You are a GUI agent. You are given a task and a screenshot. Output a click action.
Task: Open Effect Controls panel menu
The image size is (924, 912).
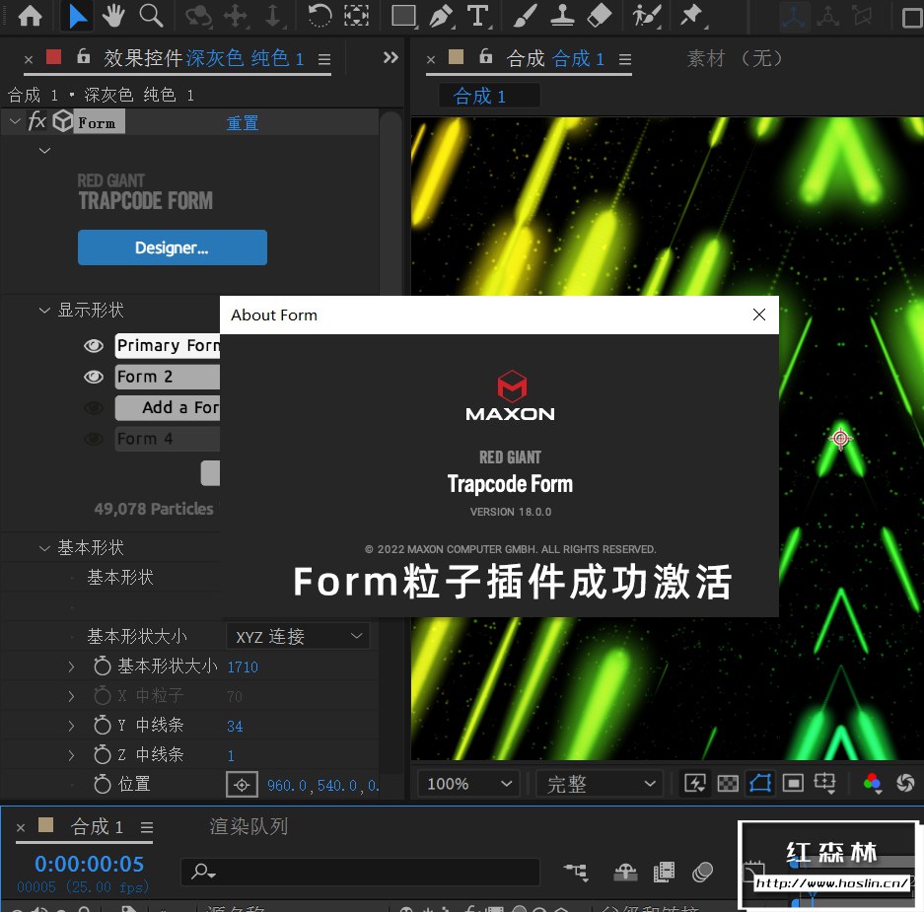click(324, 59)
